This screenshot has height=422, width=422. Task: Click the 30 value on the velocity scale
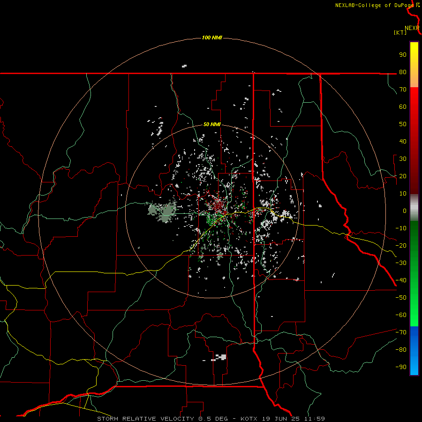click(403, 159)
